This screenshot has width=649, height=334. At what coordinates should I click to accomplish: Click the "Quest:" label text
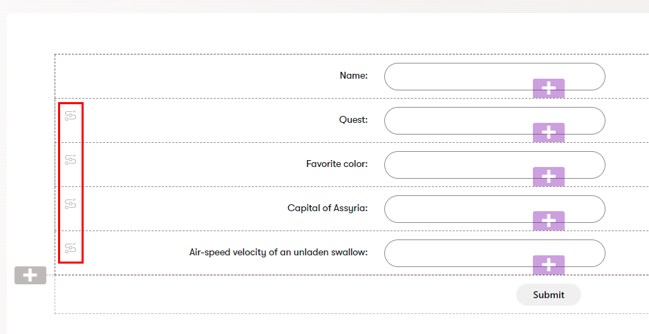353,119
